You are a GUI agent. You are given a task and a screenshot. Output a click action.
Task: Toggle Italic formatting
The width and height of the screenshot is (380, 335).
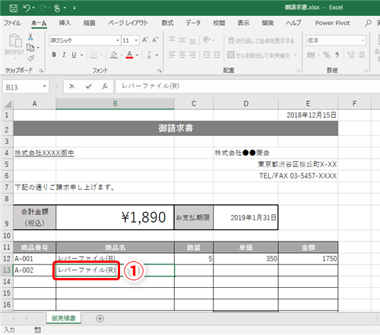click(x=64, y=55)
